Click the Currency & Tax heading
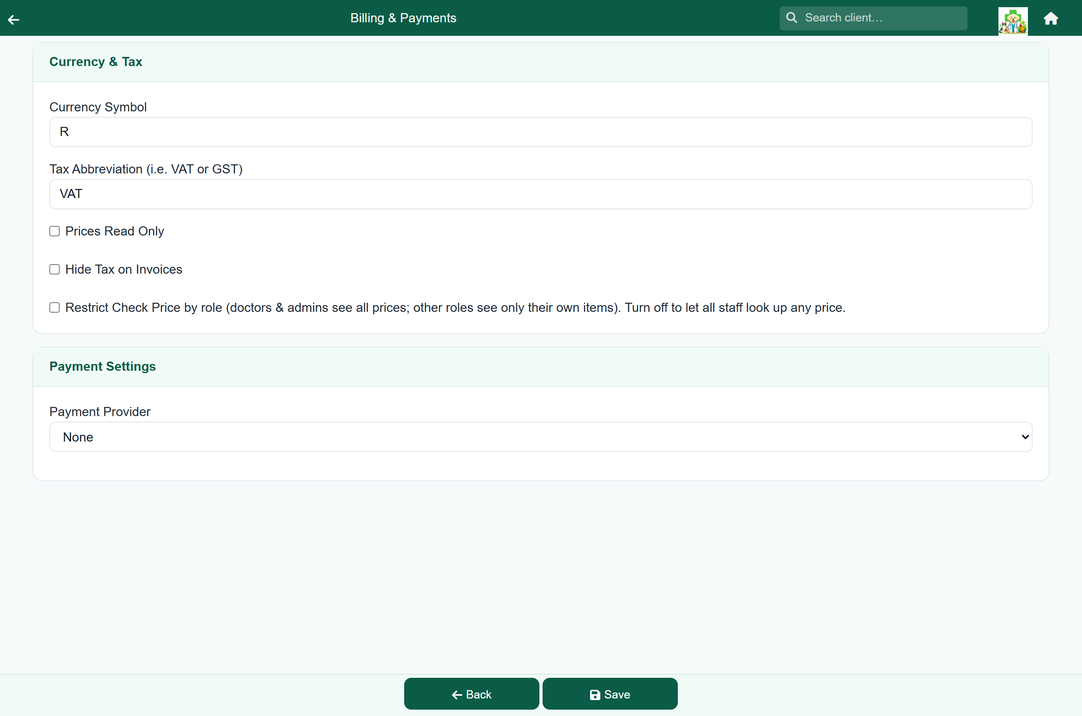Screen dimensions: 1082x716 pyautogui.click(x=96, y=62)
